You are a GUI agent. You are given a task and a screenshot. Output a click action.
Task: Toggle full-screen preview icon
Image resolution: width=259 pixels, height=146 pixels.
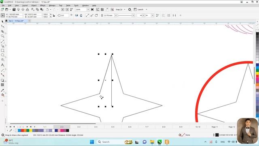coord(92,10)
